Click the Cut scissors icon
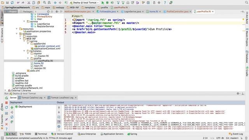 click(x=29, y=3)
